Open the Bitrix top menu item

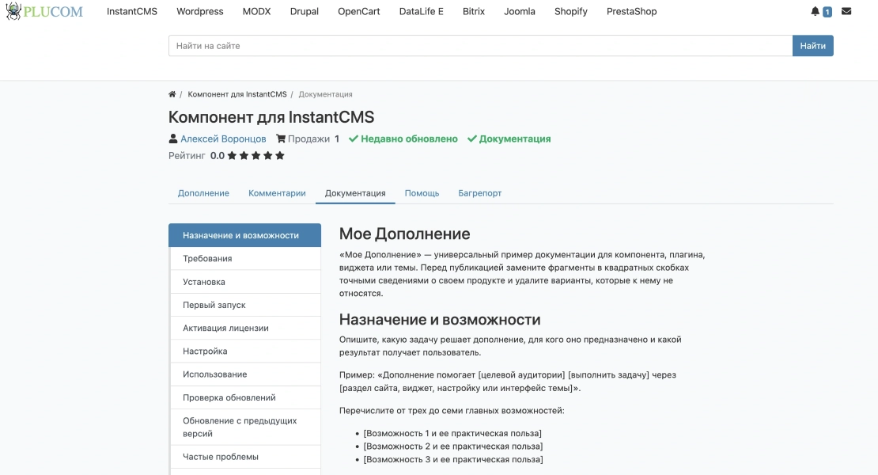tap(474, 11)
